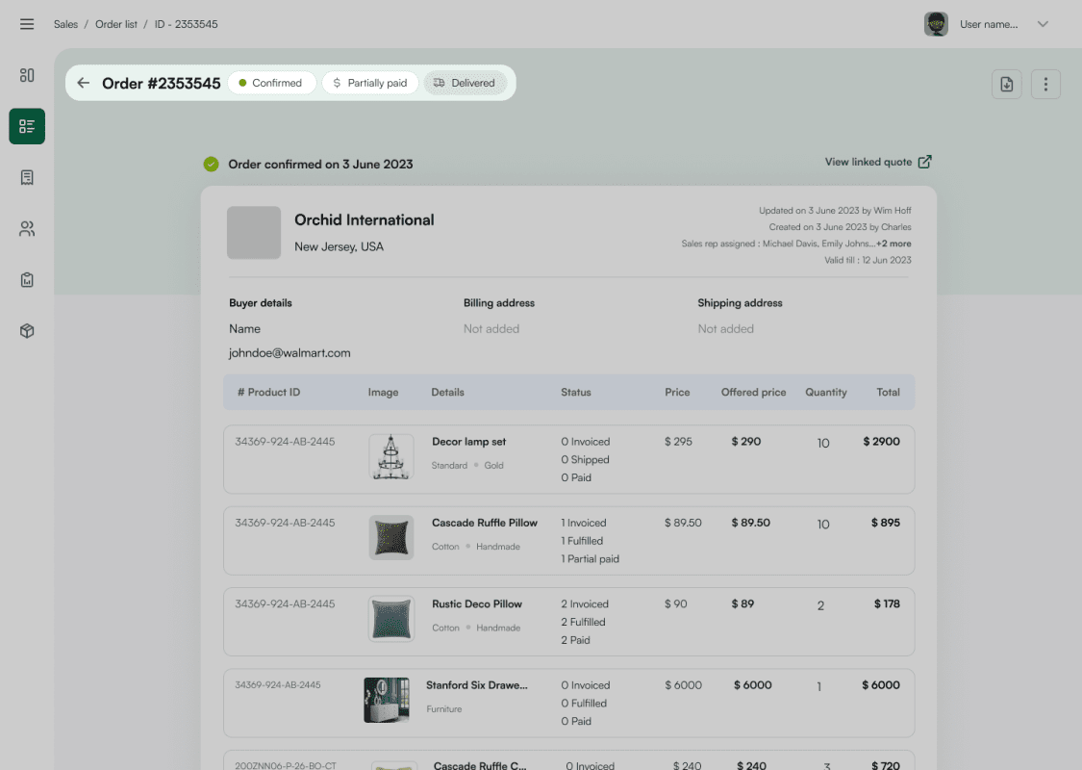The image size is (1082, 770).
Task: Download the order document
Action: click(x=1006, y=84)
